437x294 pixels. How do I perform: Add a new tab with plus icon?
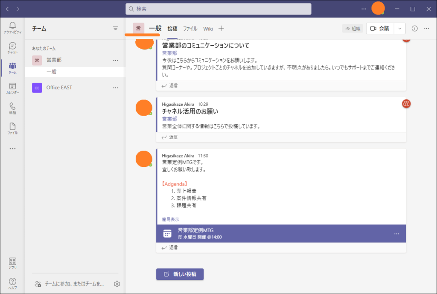pyautogui.click(x=221, y=29)
